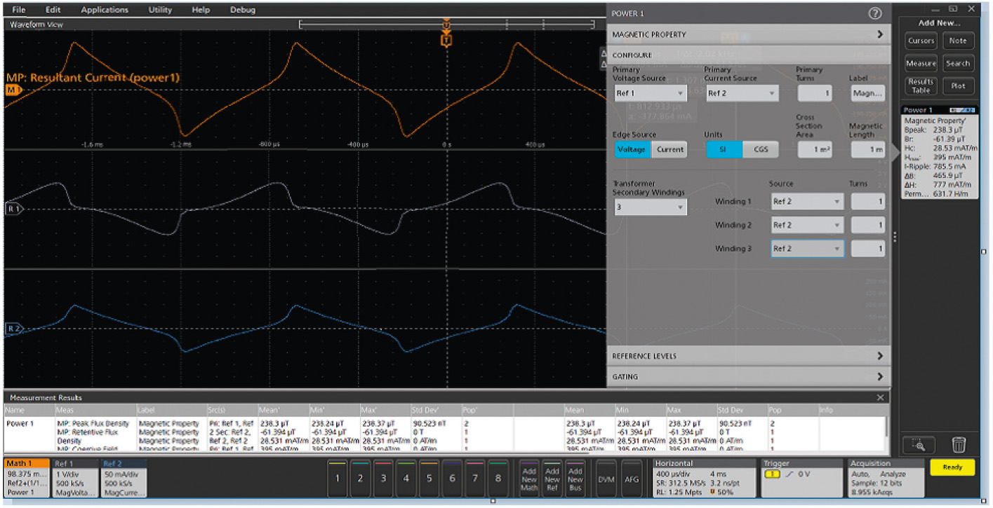
Task: Click the Results Table button
Action: point(921,85)
